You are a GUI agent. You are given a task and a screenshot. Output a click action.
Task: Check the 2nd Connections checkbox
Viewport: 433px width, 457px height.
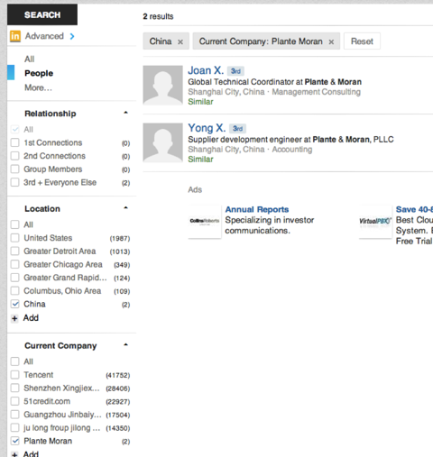coord(14,156)
